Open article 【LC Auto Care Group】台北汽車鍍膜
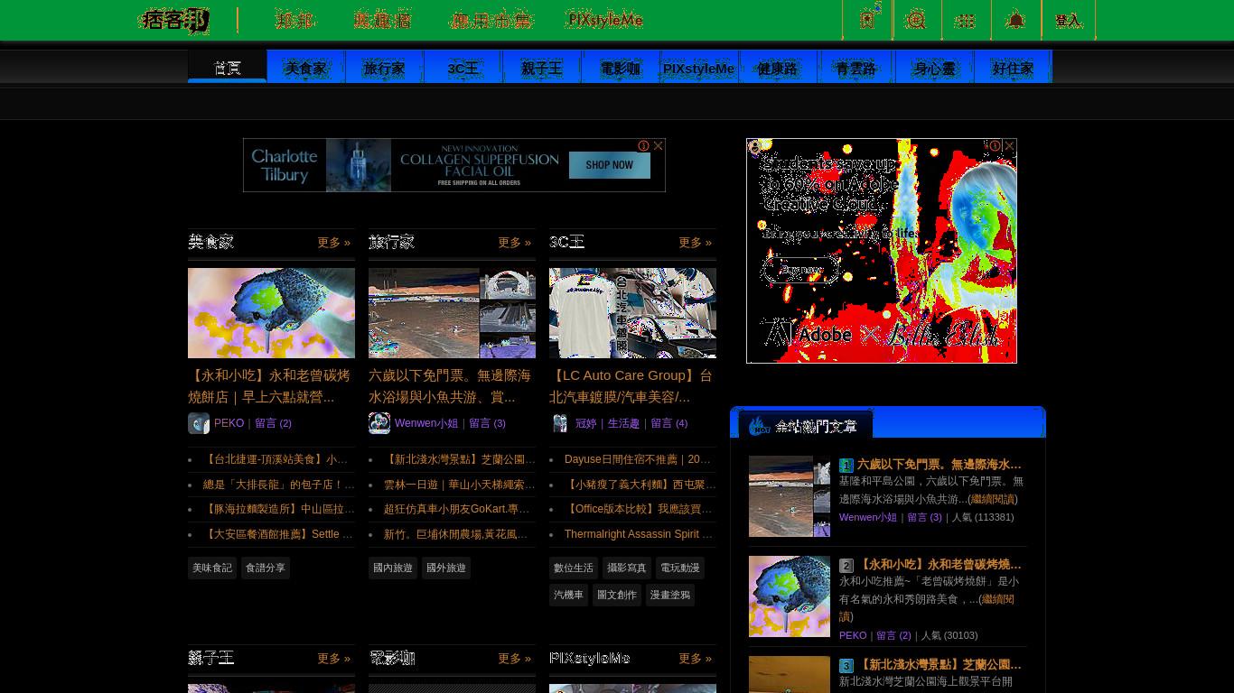Image resolution: width=1234 pixels, height=693 pixels. [631, 386]
